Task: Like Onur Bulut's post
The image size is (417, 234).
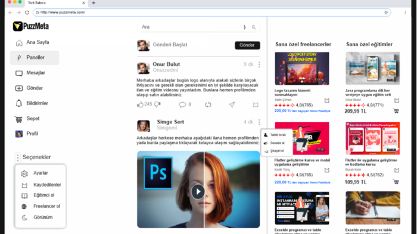Action: pyautogui.click(x=140, y=105)
